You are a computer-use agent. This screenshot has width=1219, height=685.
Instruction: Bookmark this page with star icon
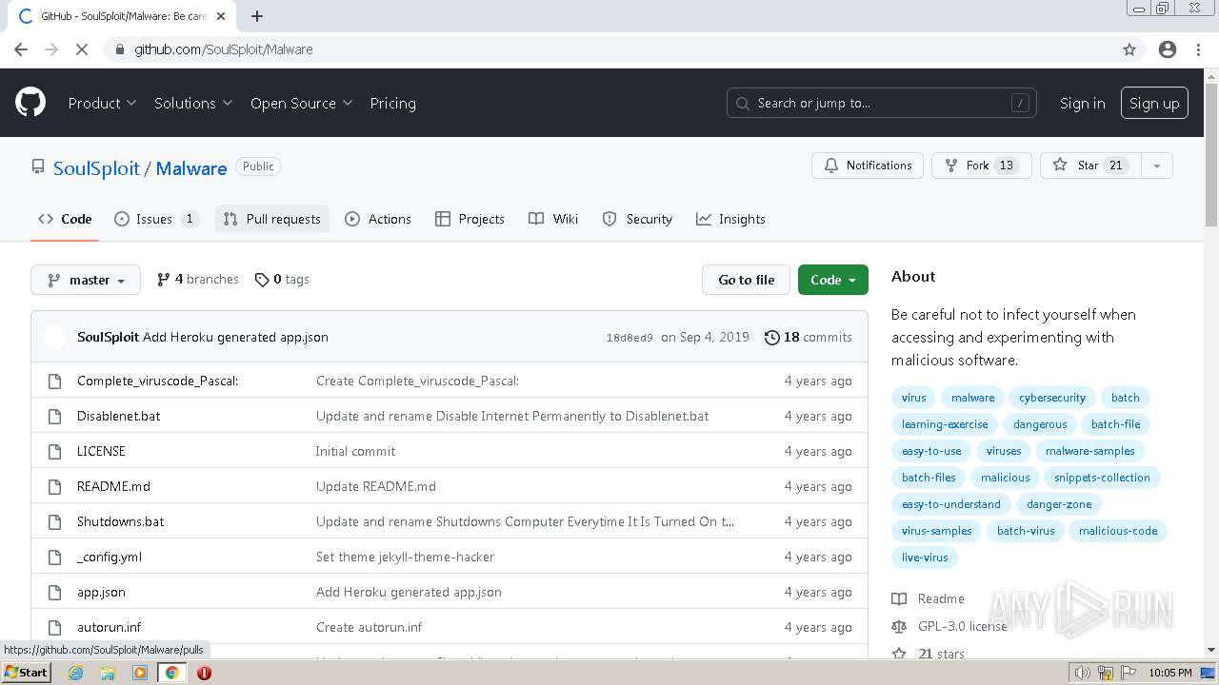[1129, 49]
